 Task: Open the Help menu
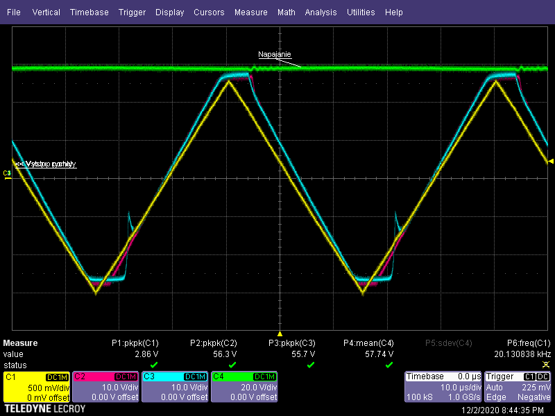pos(393,12)
